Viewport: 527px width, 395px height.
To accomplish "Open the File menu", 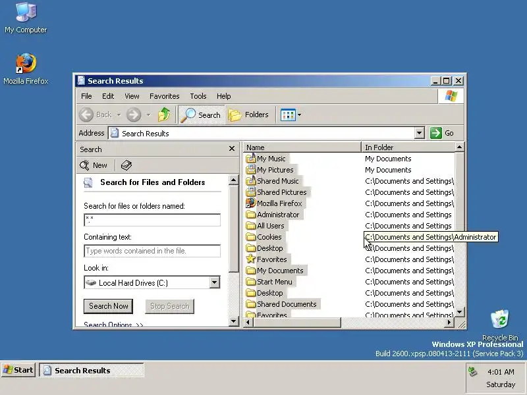I will tap(86, 96).
